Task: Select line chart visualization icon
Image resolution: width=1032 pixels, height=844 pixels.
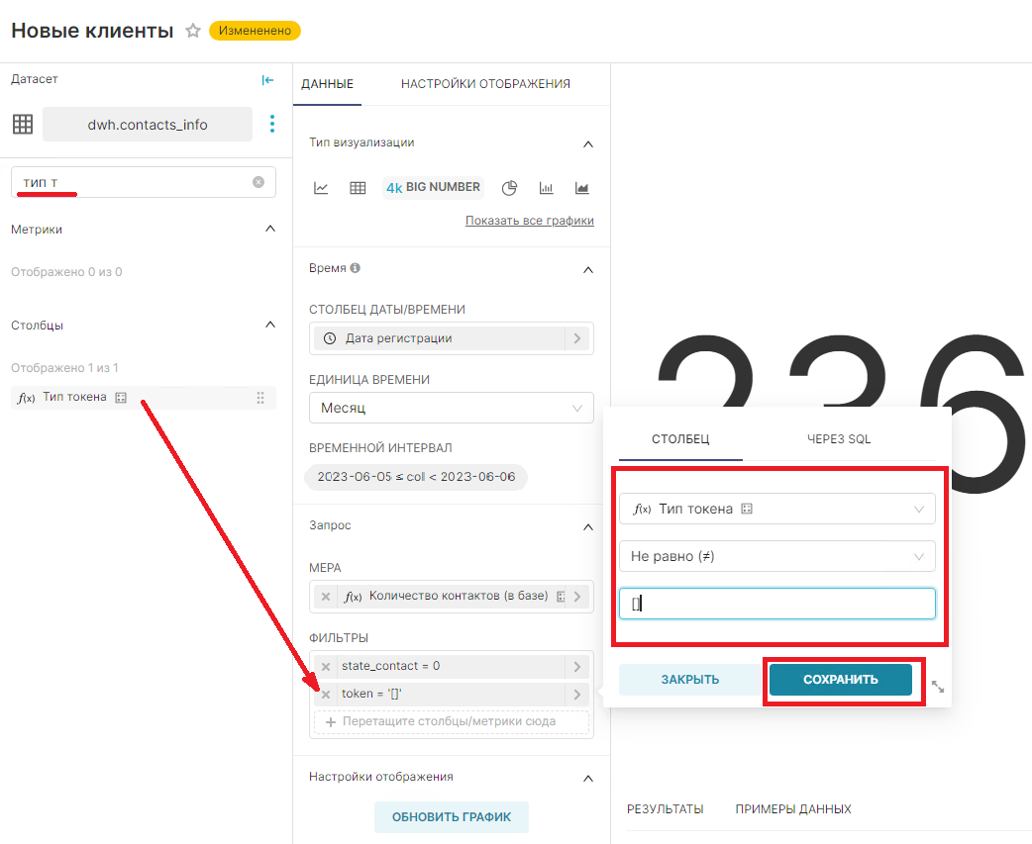Action: [x=321, y=188]
